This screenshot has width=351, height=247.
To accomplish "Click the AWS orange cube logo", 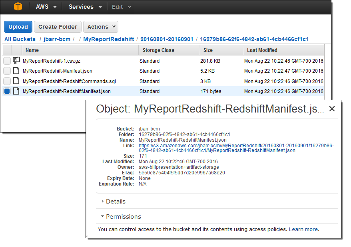I will [x=18, y=7].
